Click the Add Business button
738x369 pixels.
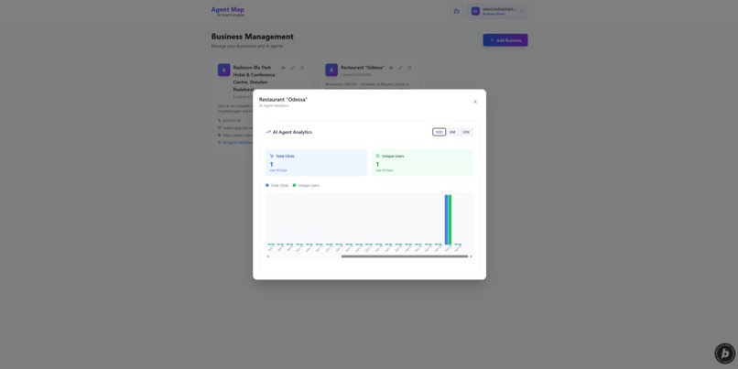coord(505,40)
